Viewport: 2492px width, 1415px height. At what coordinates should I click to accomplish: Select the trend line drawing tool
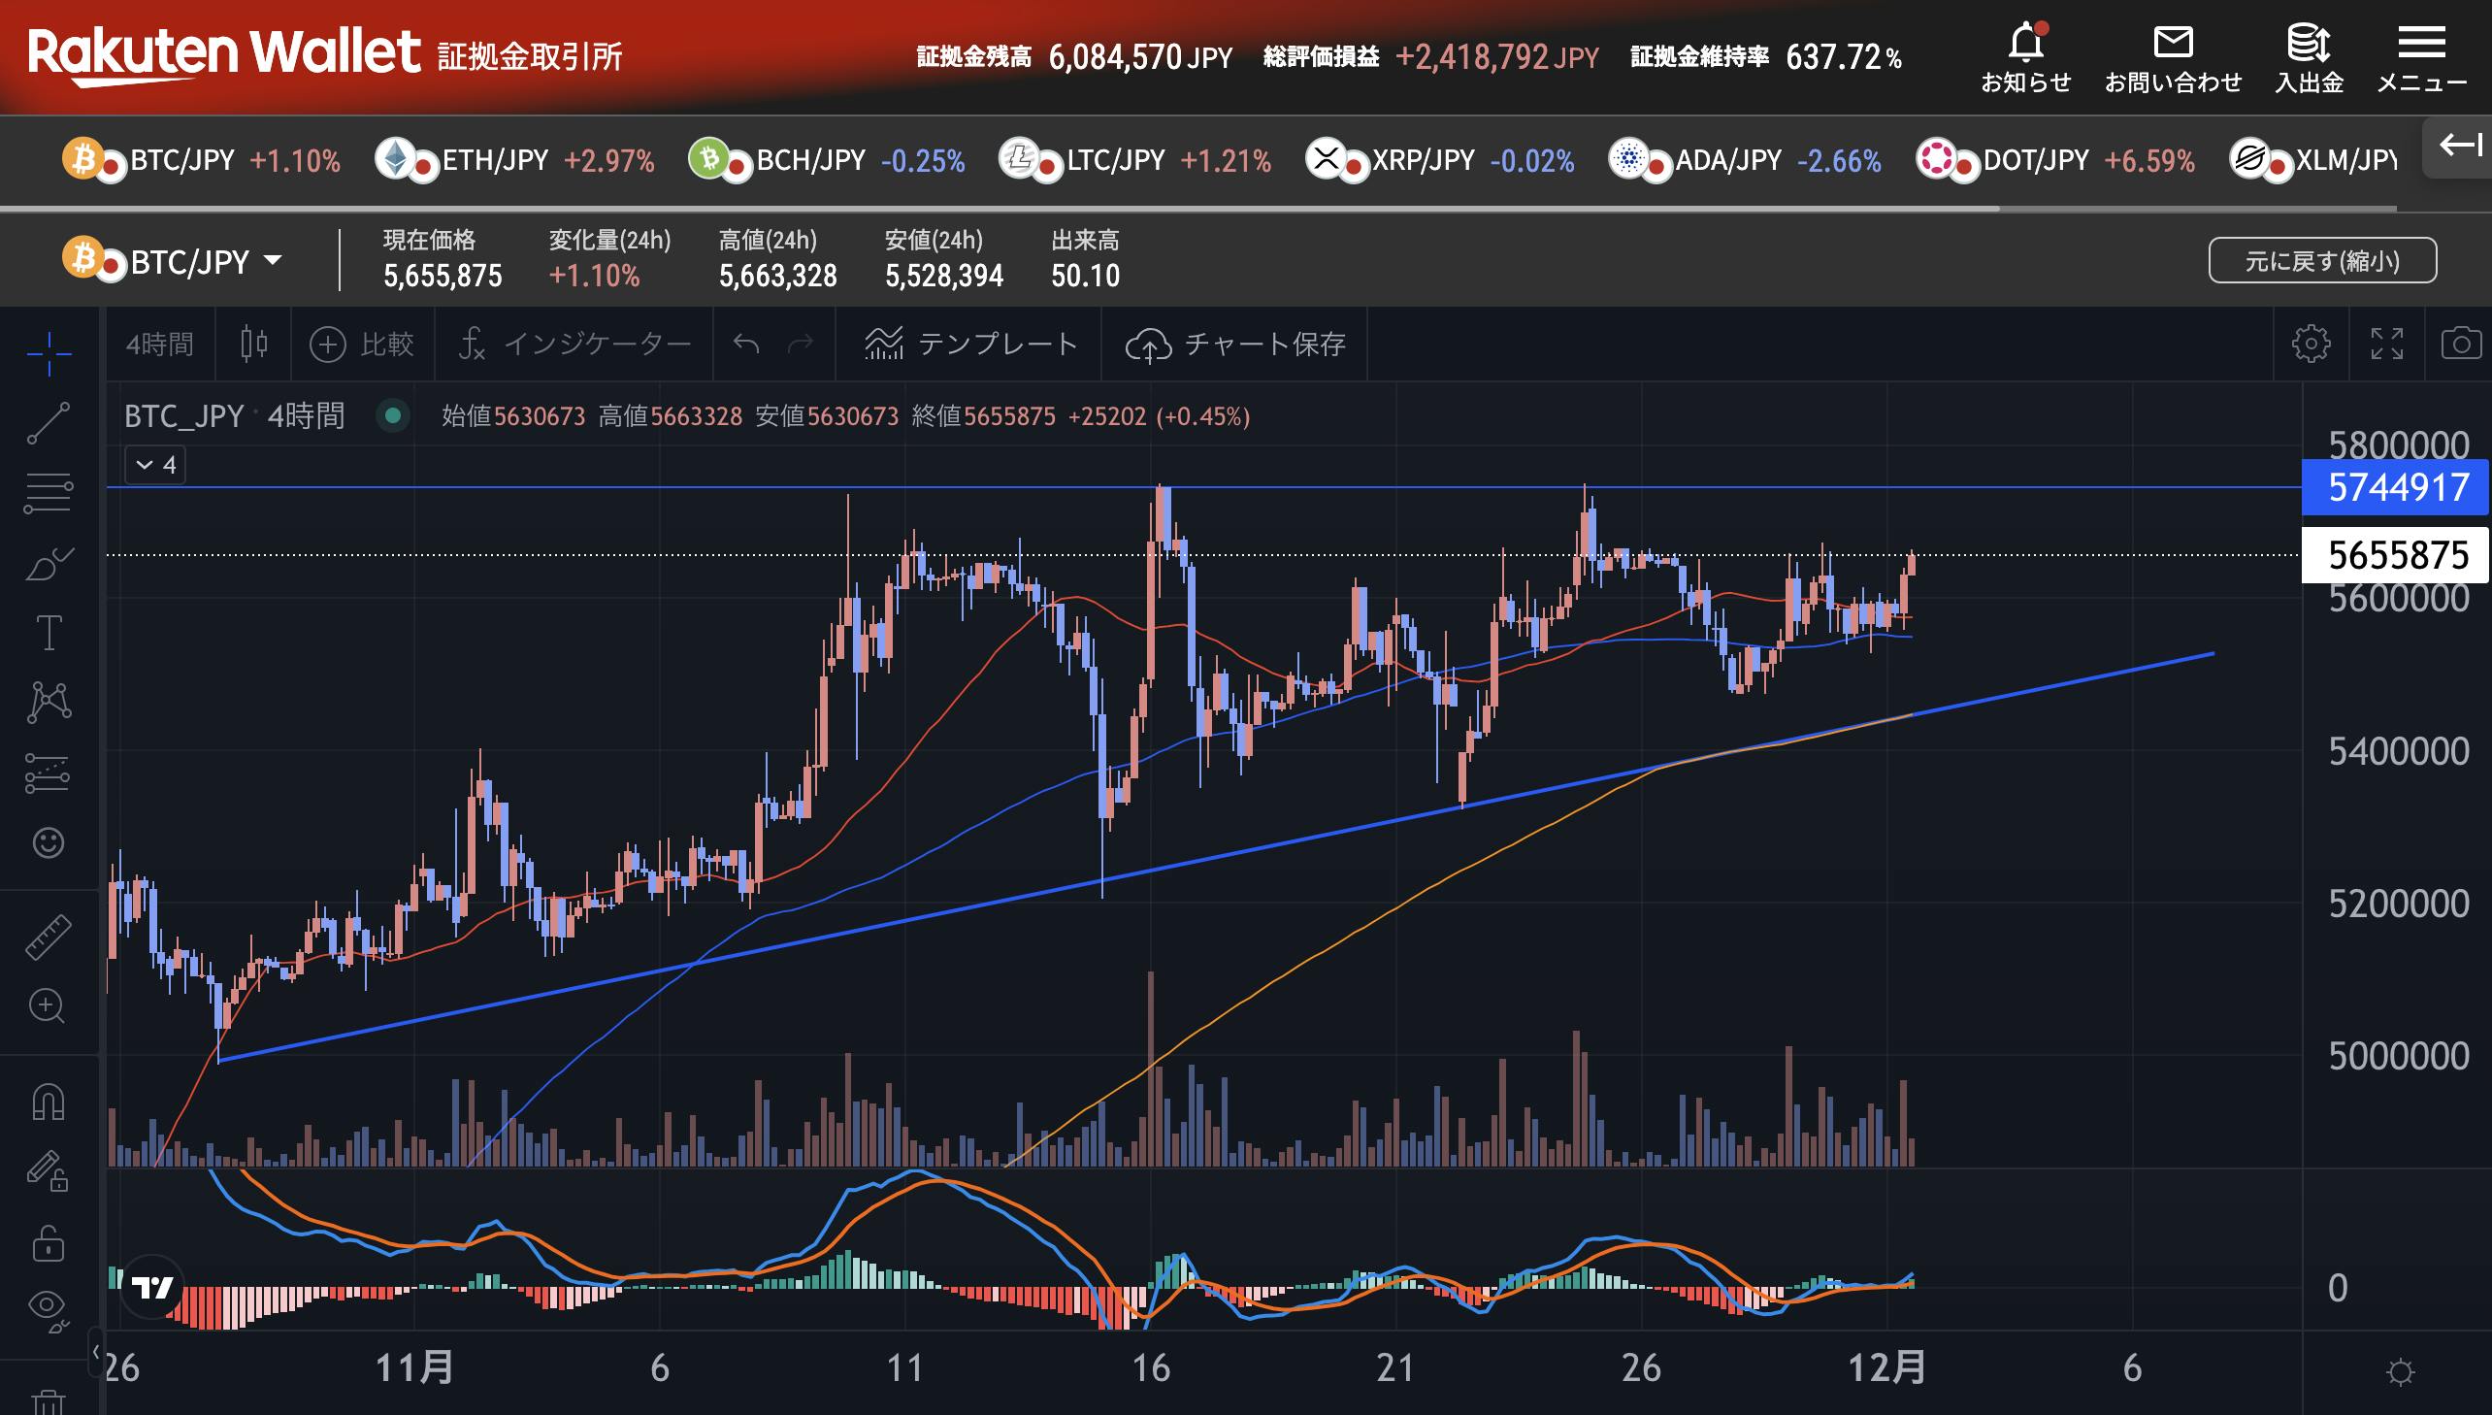pos(48,424)
